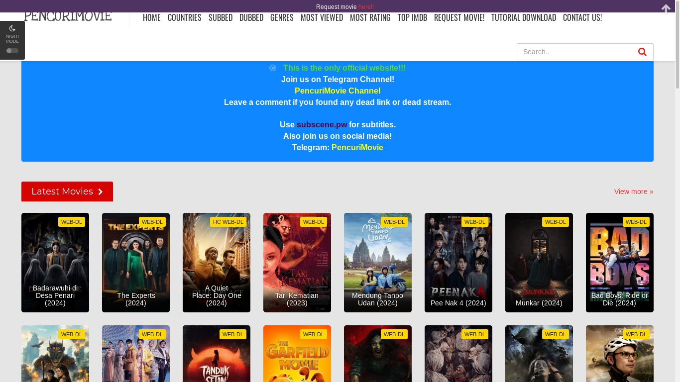Open Munkar (2024) poster
The width and height of the screenshot is (680, 382).
pos(539,263)
